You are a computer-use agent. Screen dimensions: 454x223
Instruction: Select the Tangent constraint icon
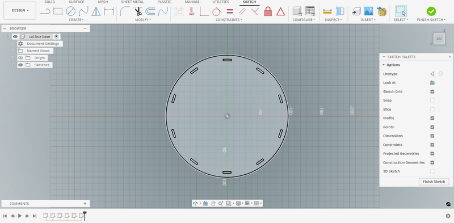pos(217,11)
